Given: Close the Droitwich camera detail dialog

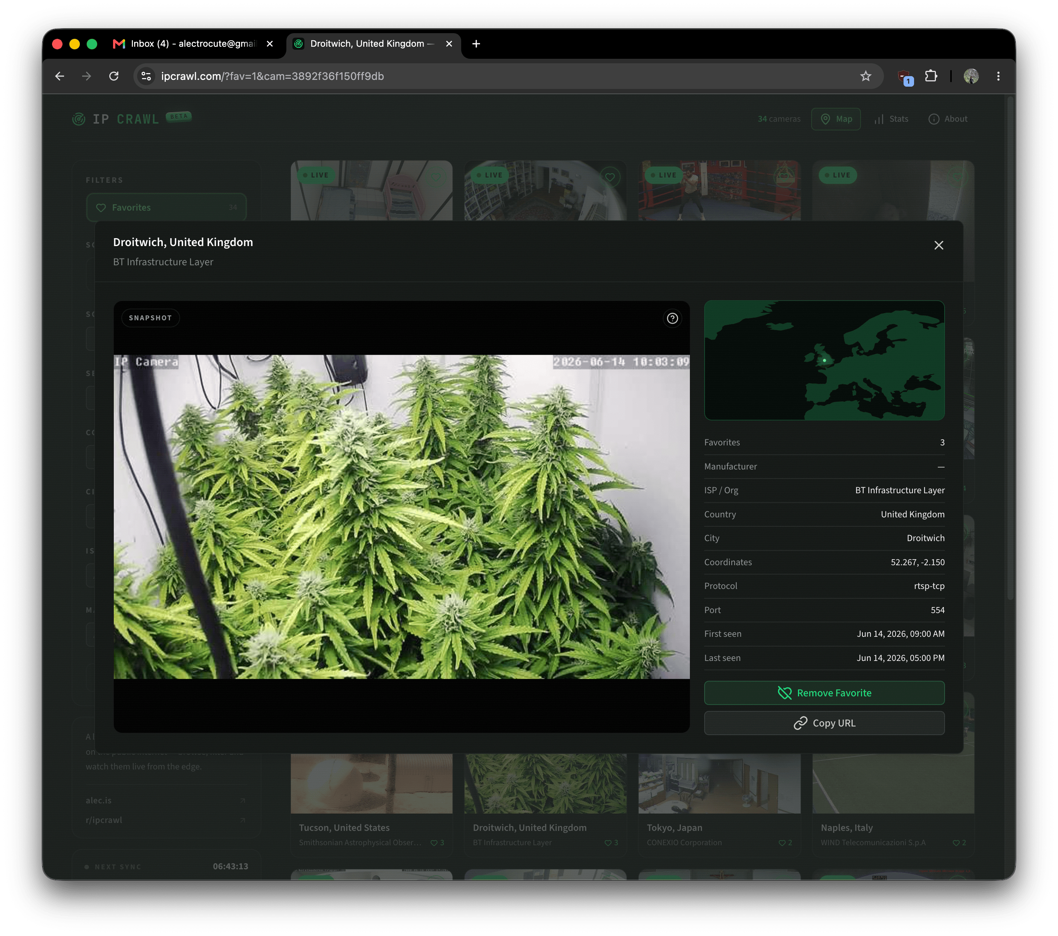Looking at the screenshot, I should pos(939,245).
